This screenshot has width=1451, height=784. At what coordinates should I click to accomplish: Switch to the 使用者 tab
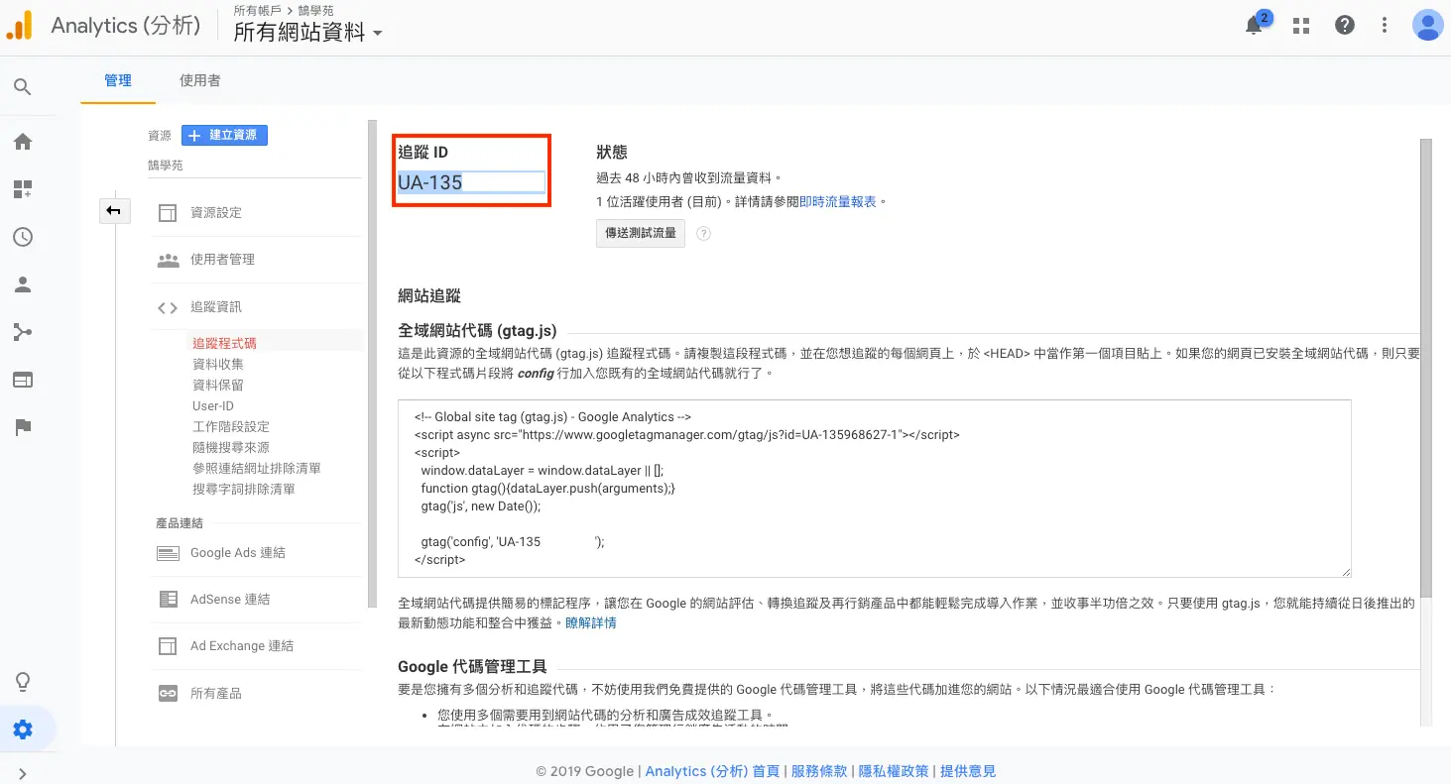[x=200, y=80]
